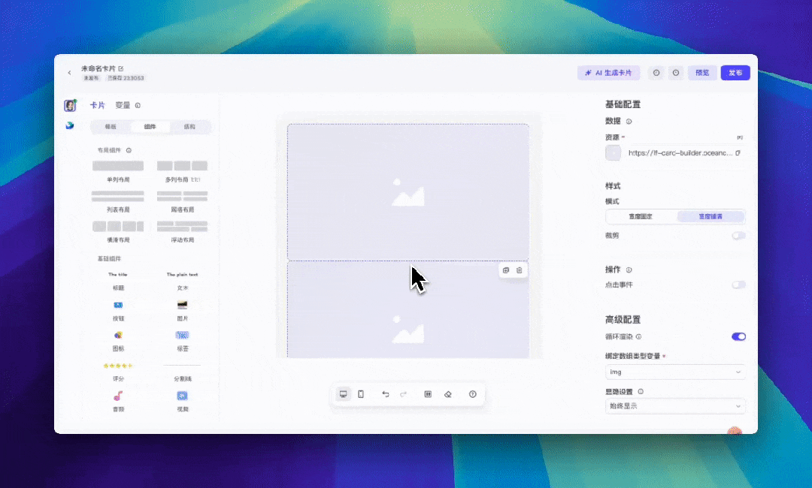Edit the card name 未命名卡片
The width and height of the screenshot is (812, 488).
tap(120, 68)
